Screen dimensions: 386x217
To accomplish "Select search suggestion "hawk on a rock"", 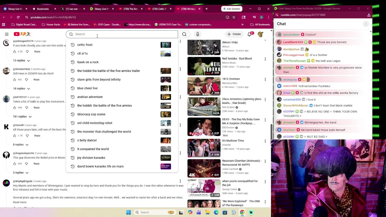I will [x=122, y=62].
